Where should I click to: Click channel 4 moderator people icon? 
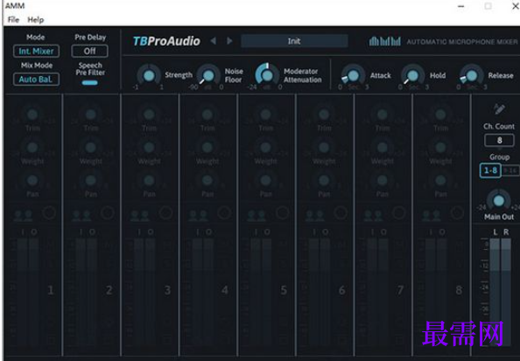click(x=198, y=215)
